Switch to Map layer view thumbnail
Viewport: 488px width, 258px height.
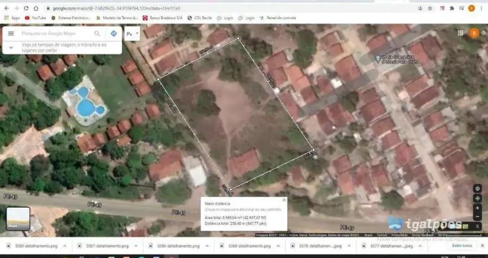(x=18, y=218)
